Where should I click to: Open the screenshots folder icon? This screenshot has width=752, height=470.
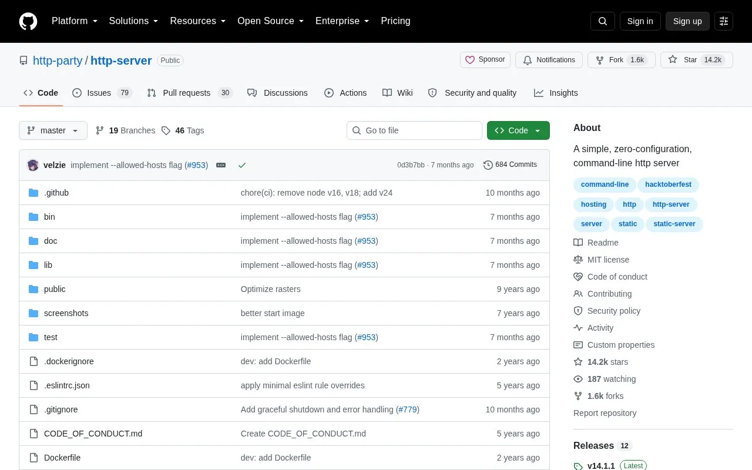pyautogui.click(x=33, y=313)
